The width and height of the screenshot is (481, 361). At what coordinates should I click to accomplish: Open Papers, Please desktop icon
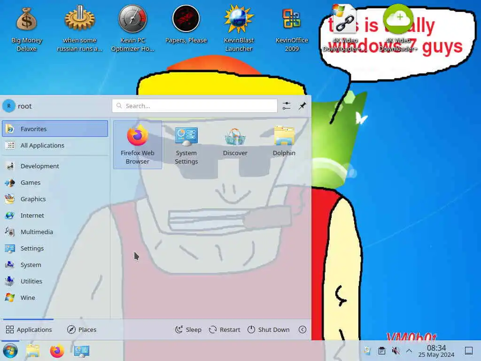pyautogui.click(x=186, y=24)
